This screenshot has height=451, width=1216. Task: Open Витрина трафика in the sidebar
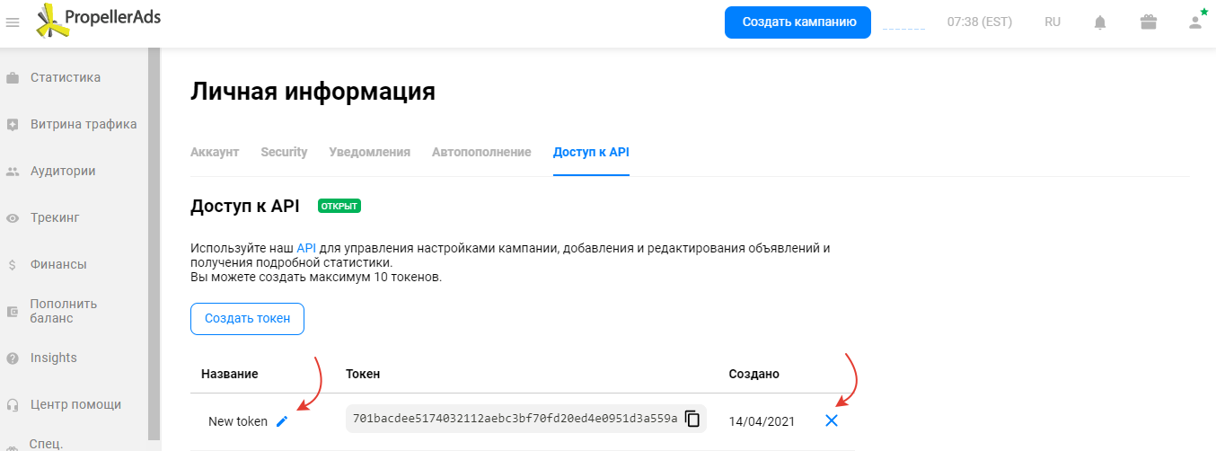point(84,124)
